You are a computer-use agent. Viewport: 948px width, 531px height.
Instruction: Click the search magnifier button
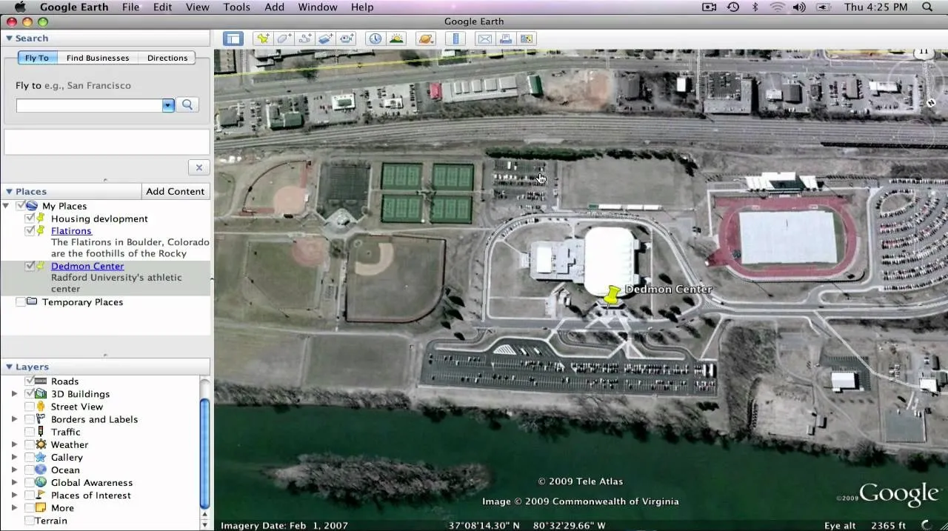(187, 105)
